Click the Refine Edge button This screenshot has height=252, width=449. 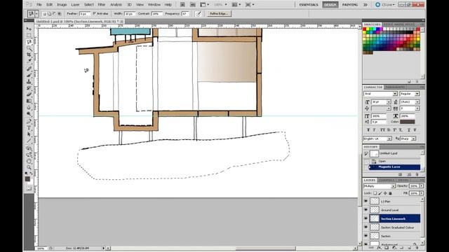219,14
